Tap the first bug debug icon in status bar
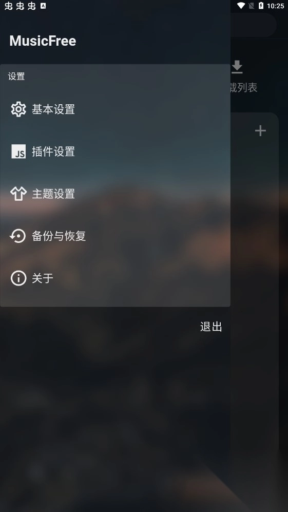 click(9, 6)
